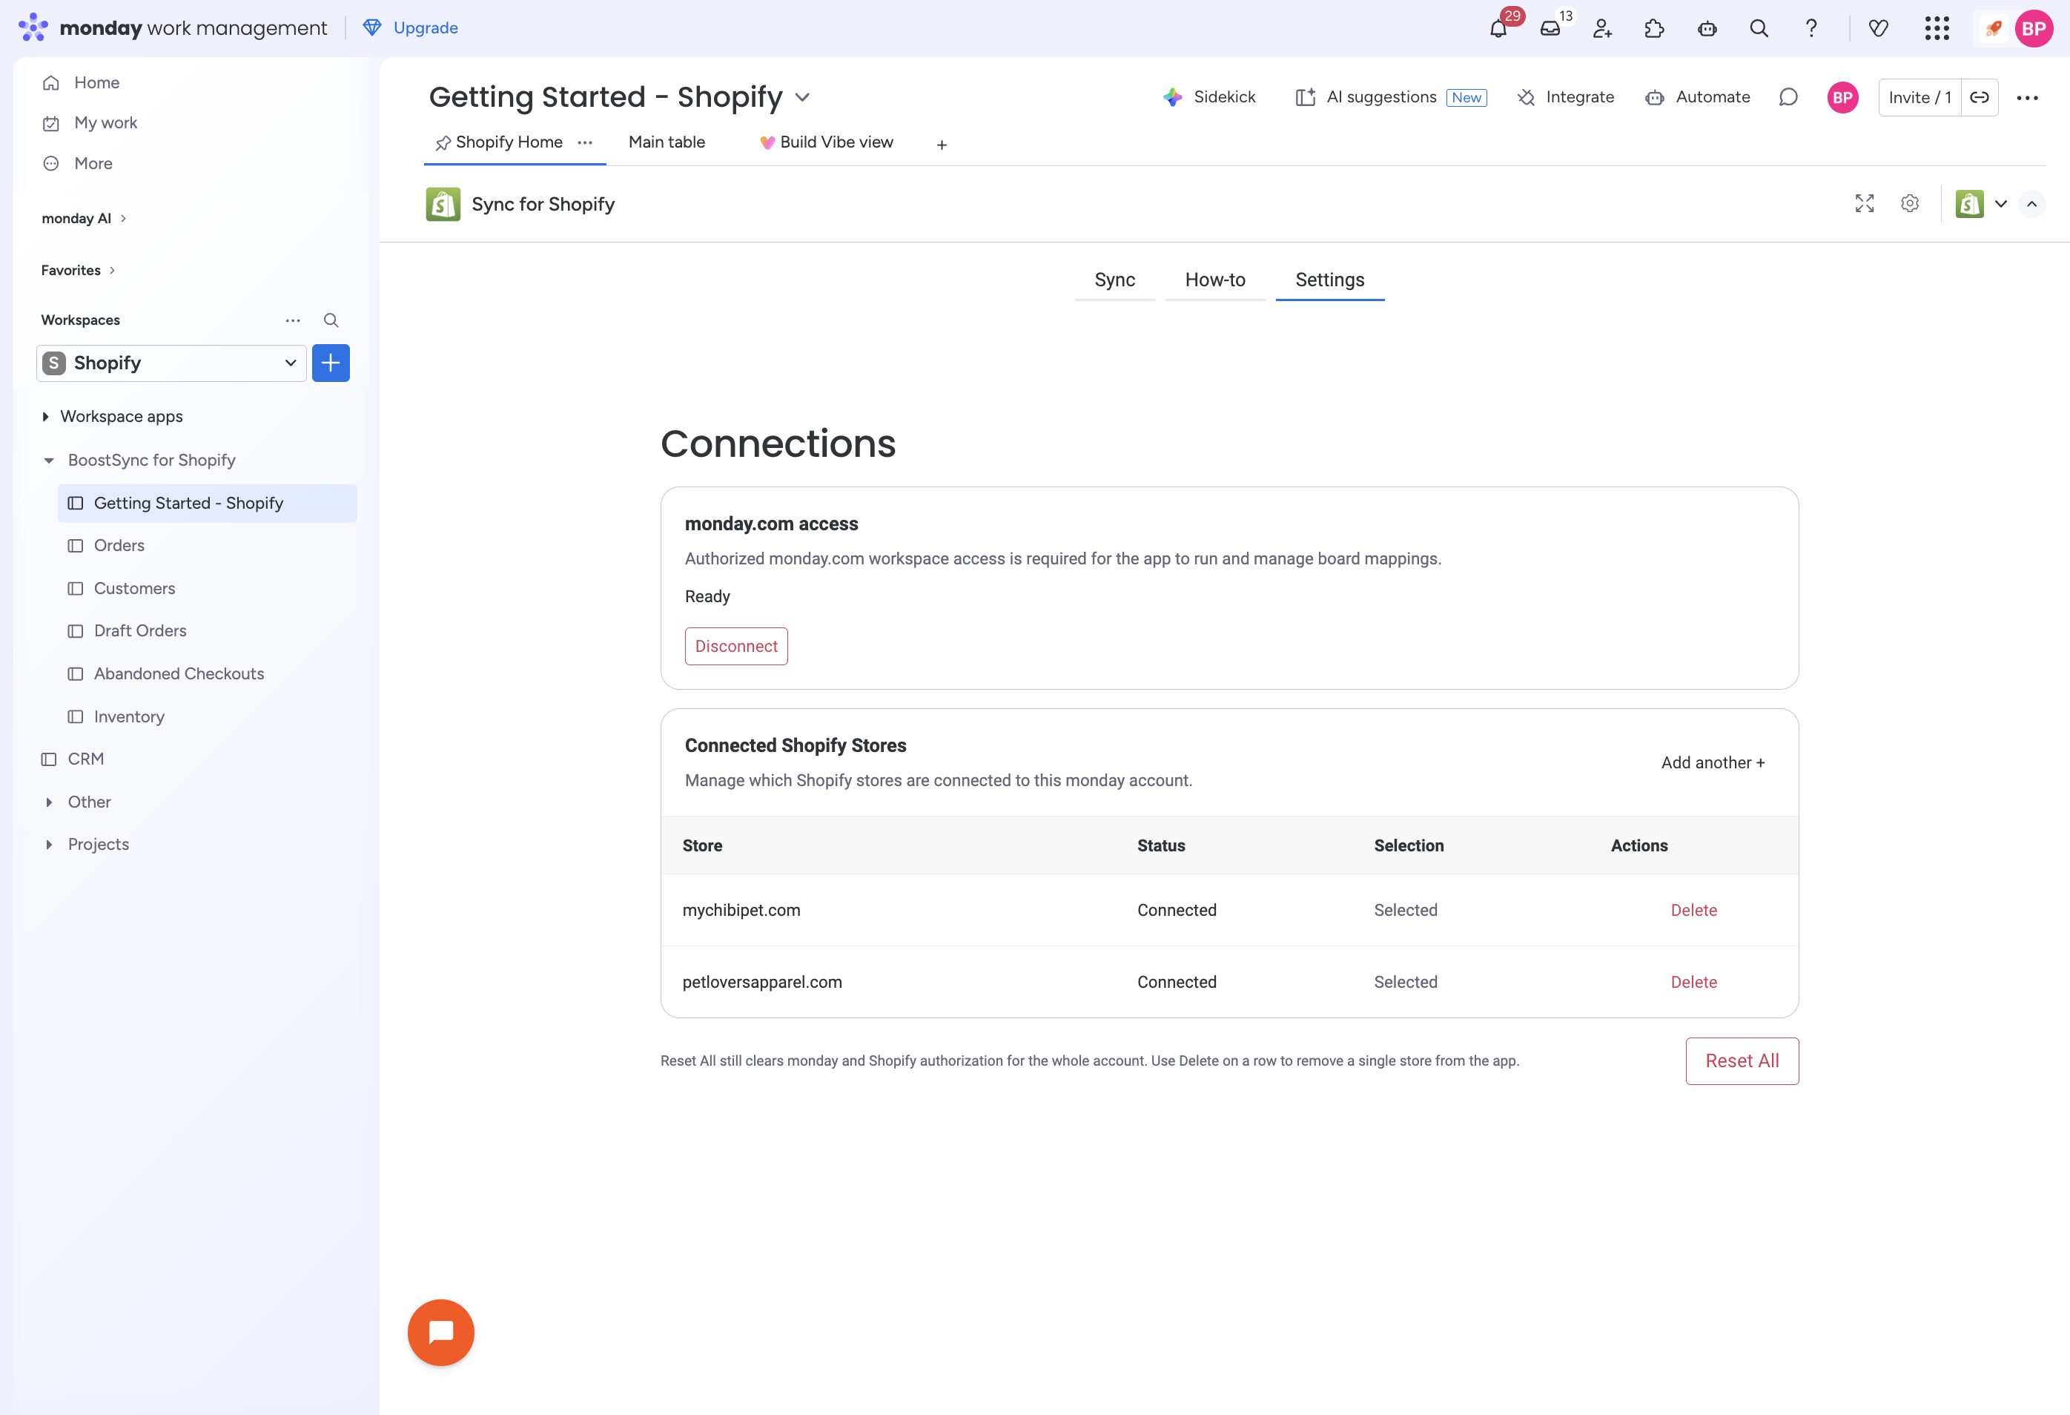The height and width of the screenshot is (1415, 2070).
Task: Open the app view dropdown chevron
Action: point(2000,204)
